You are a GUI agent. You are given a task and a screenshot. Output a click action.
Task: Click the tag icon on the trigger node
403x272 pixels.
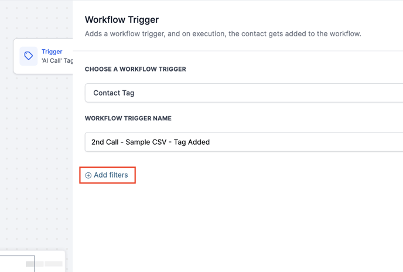[x=28, y=56]
